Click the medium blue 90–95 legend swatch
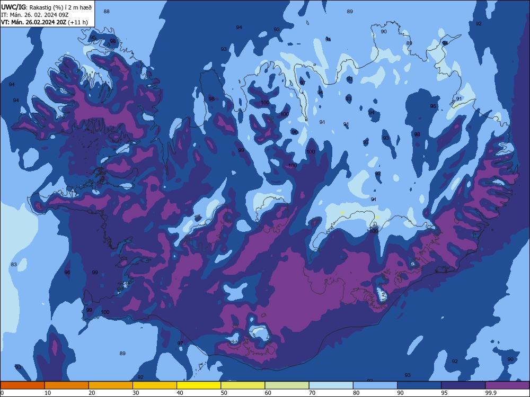Screen dimensions: 530x397 [419, 385]
